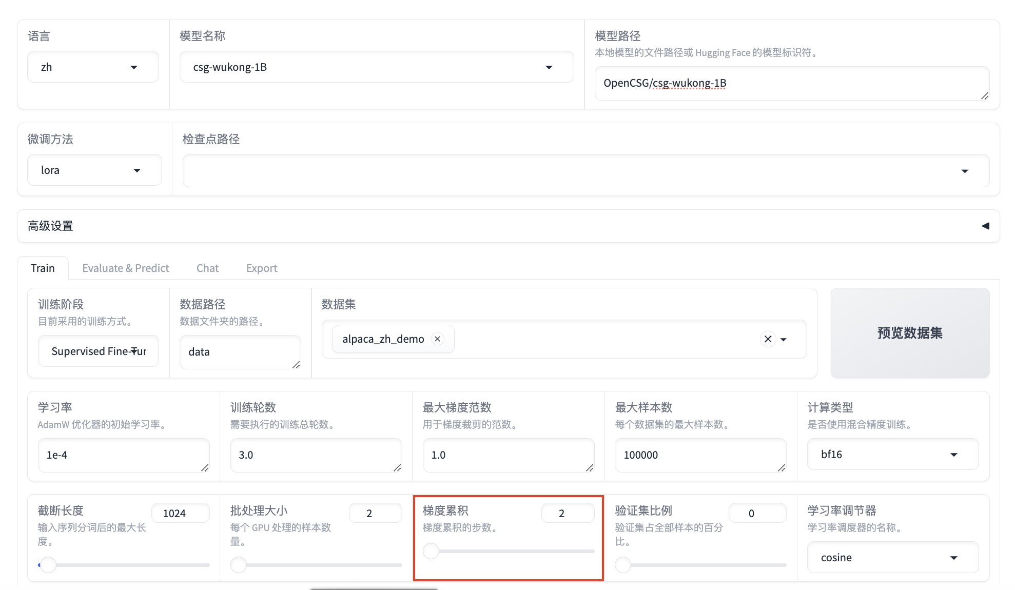Open the Train tab
Image resolution: width=1015 pixels, height=590 pixels.
click(x=43, y=268)
